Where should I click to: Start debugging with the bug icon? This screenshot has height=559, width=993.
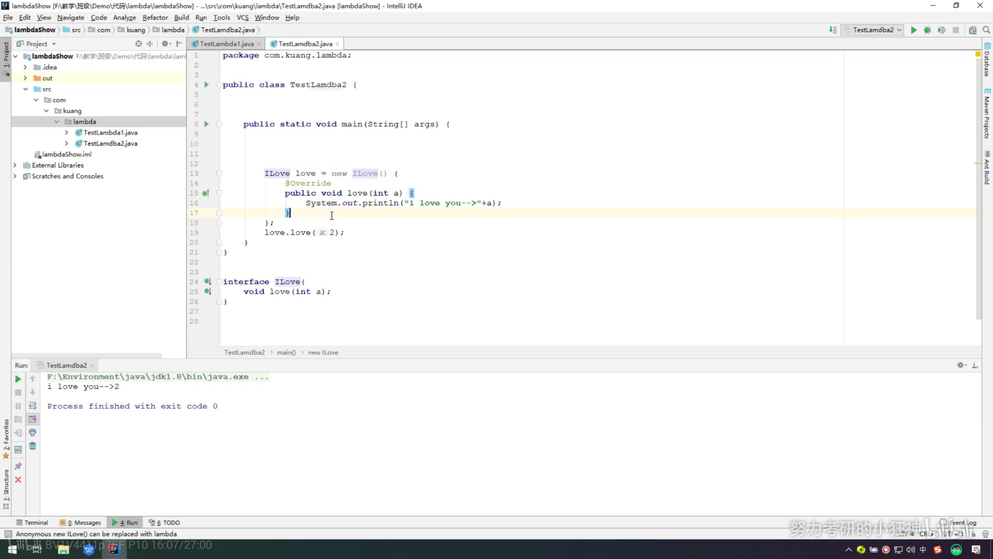coord(928,30)
